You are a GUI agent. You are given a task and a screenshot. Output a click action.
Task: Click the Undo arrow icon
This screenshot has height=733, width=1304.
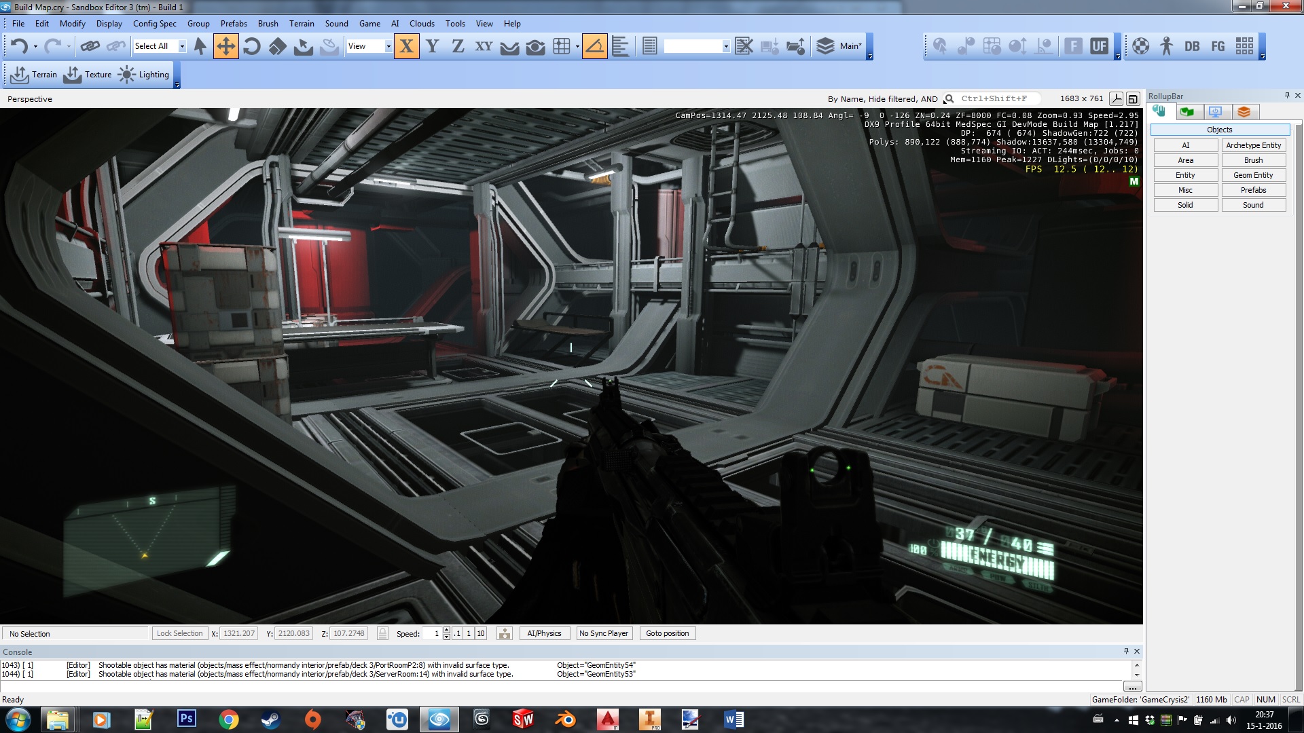[19, 46]
